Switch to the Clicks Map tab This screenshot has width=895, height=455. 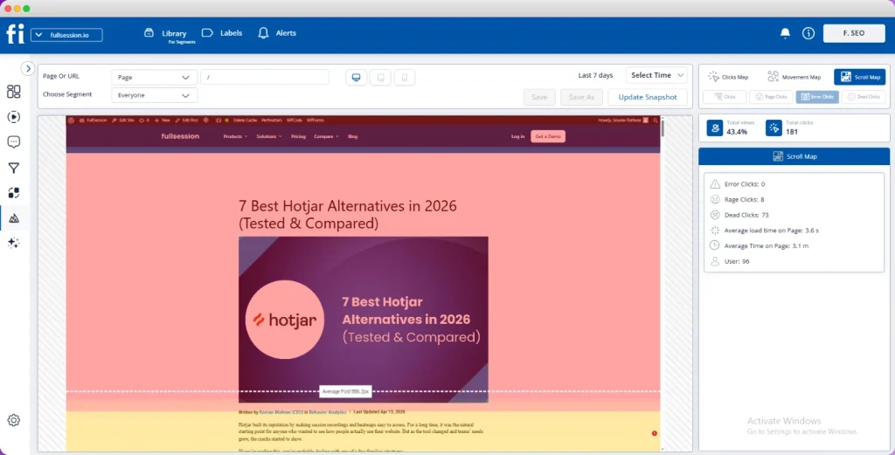728,77
